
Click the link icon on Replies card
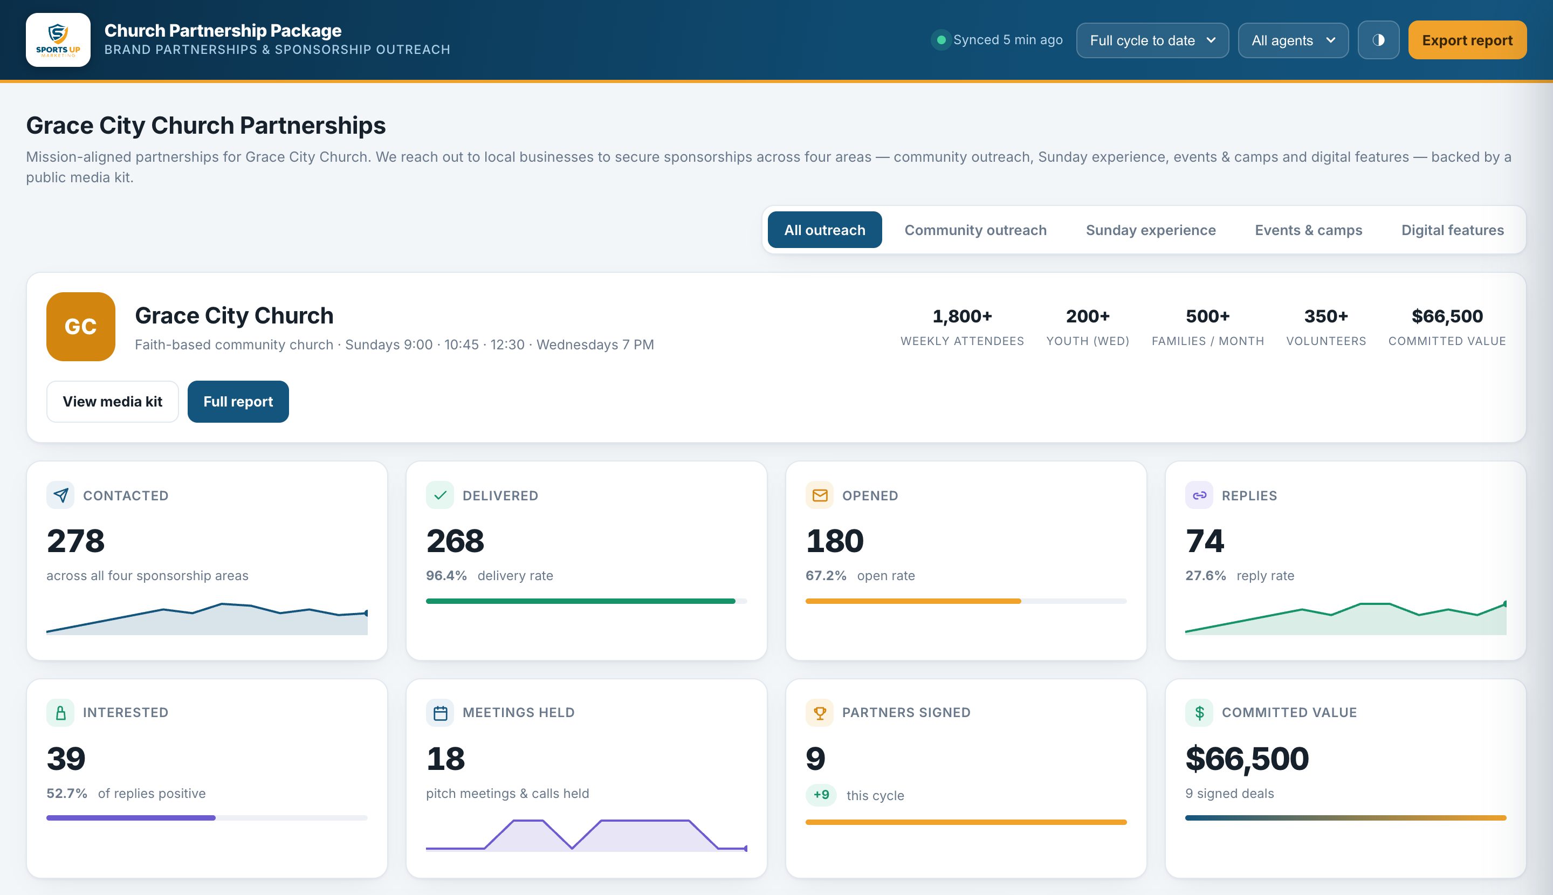coord(1199,495)
